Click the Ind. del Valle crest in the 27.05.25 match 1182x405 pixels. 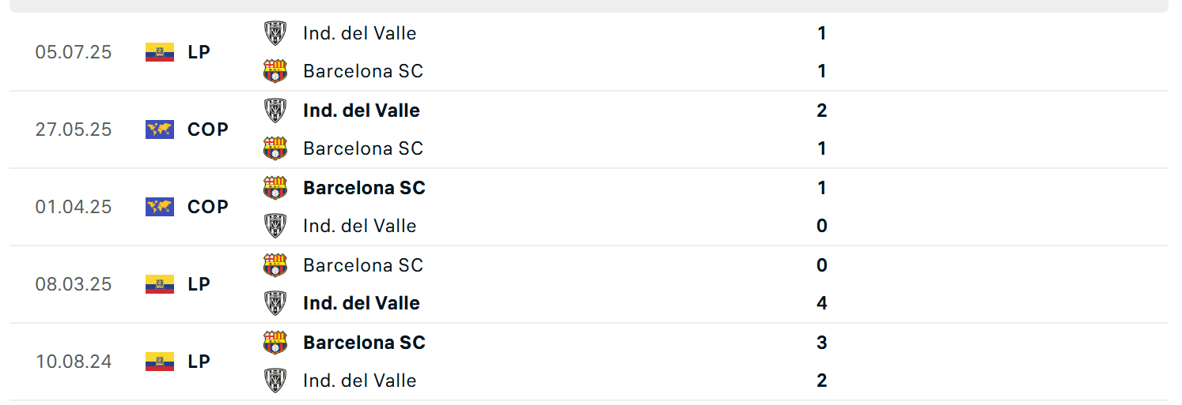point(275,111)
